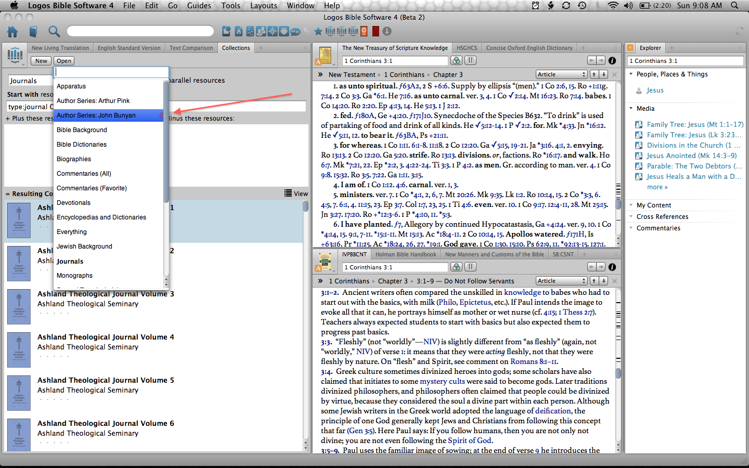Open the Jesus link in Explorer
The height and width of the screenshot is (468, 749).
655,90
